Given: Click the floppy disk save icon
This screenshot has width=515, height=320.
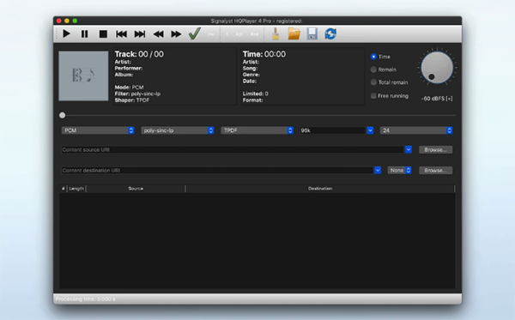Looking at the screenshot, I should click(312, 33).
